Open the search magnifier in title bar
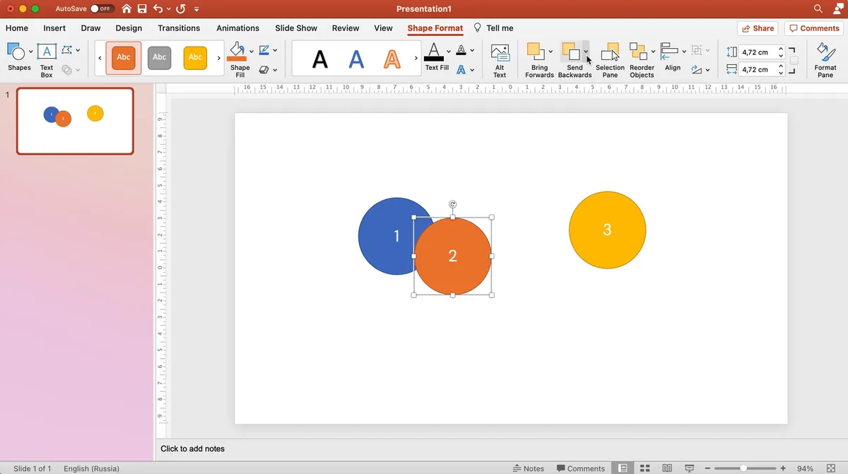Image resolution: width=848 pixels, height=474 pixels. coord(818,8)
